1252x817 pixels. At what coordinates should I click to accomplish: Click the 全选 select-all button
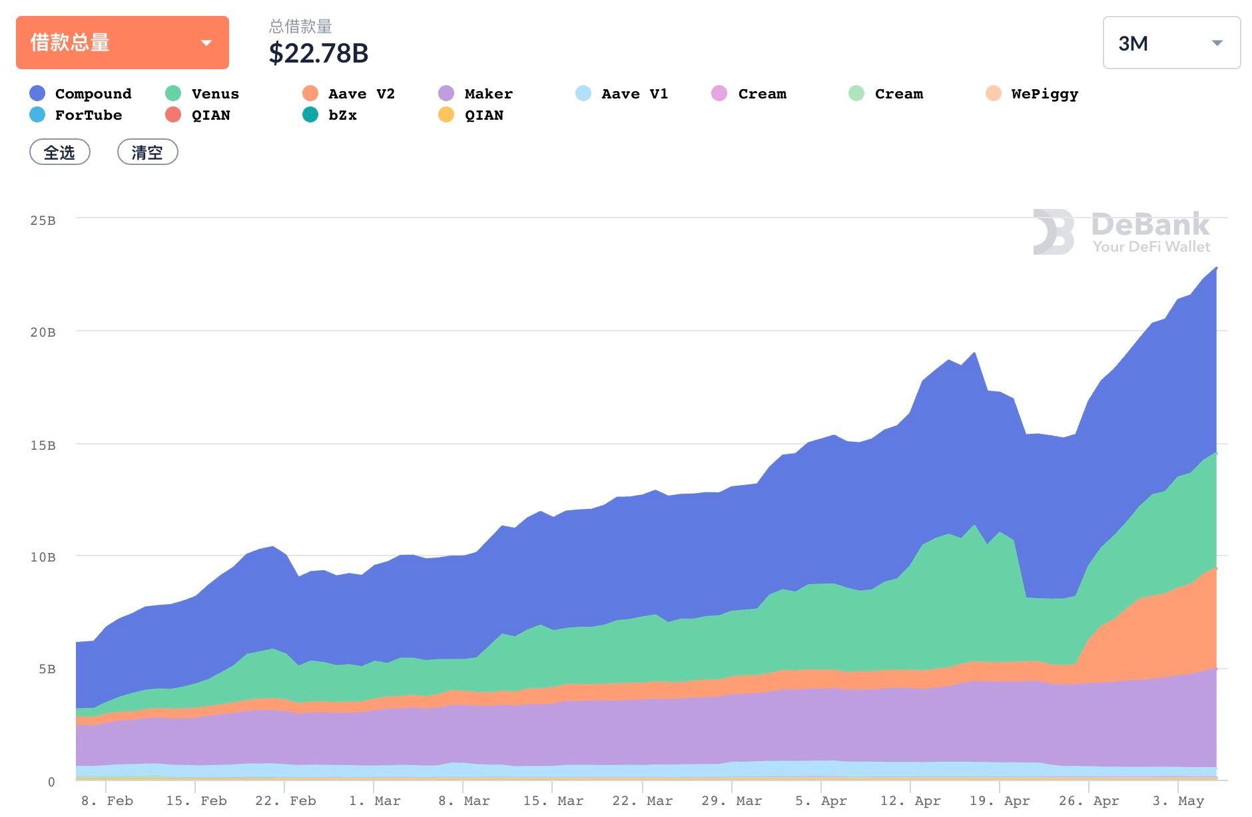60,152
